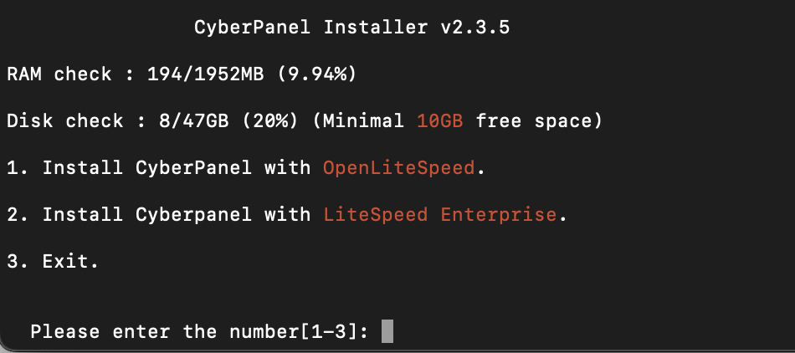
Task: Click the CyberPanel Installer v2.3.5 title
Action: click(x=351, y=28)
